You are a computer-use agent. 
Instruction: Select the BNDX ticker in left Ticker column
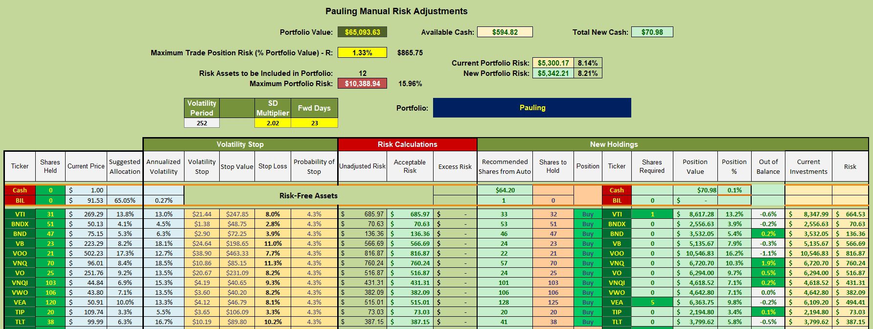(20, 224)
